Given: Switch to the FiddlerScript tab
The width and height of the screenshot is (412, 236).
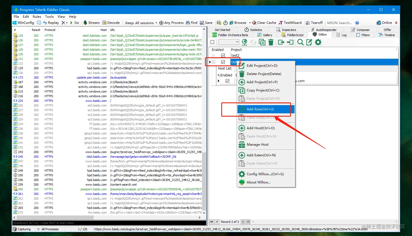Looking at the screenshot, I should [x=293, y=35].
